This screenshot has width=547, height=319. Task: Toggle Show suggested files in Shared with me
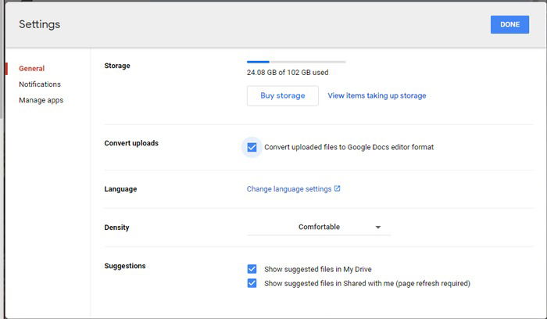252,283
